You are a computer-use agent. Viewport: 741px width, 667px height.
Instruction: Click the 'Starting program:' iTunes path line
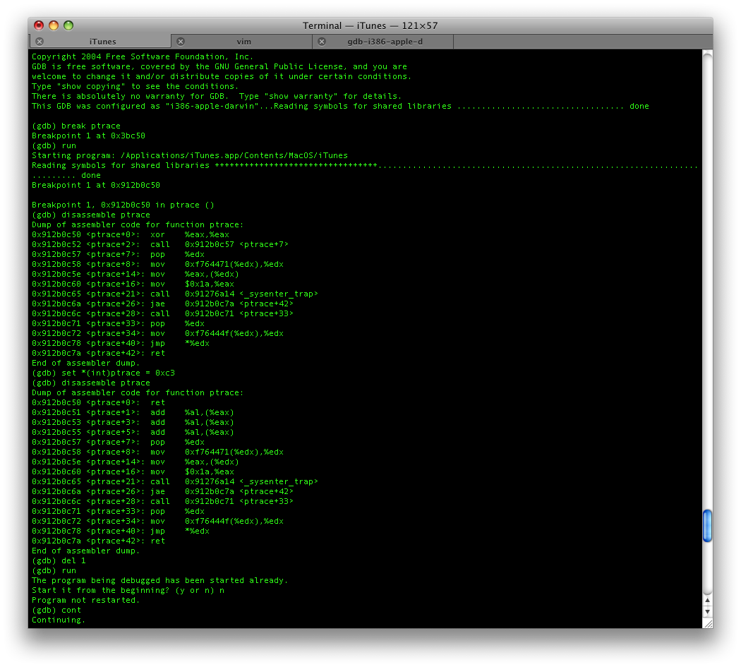190,155
